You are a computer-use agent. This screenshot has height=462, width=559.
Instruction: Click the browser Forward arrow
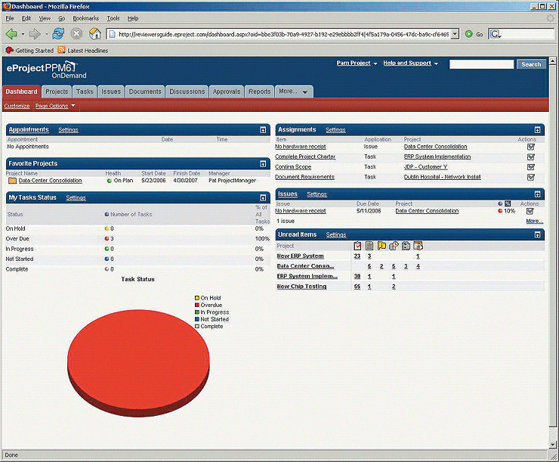click(35, 34)
